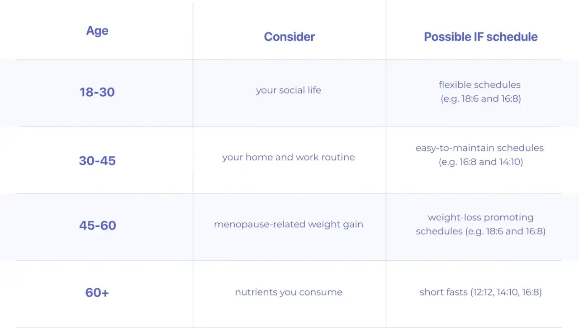Click the Age column header
Screen dimensions: 579x328
97,31
